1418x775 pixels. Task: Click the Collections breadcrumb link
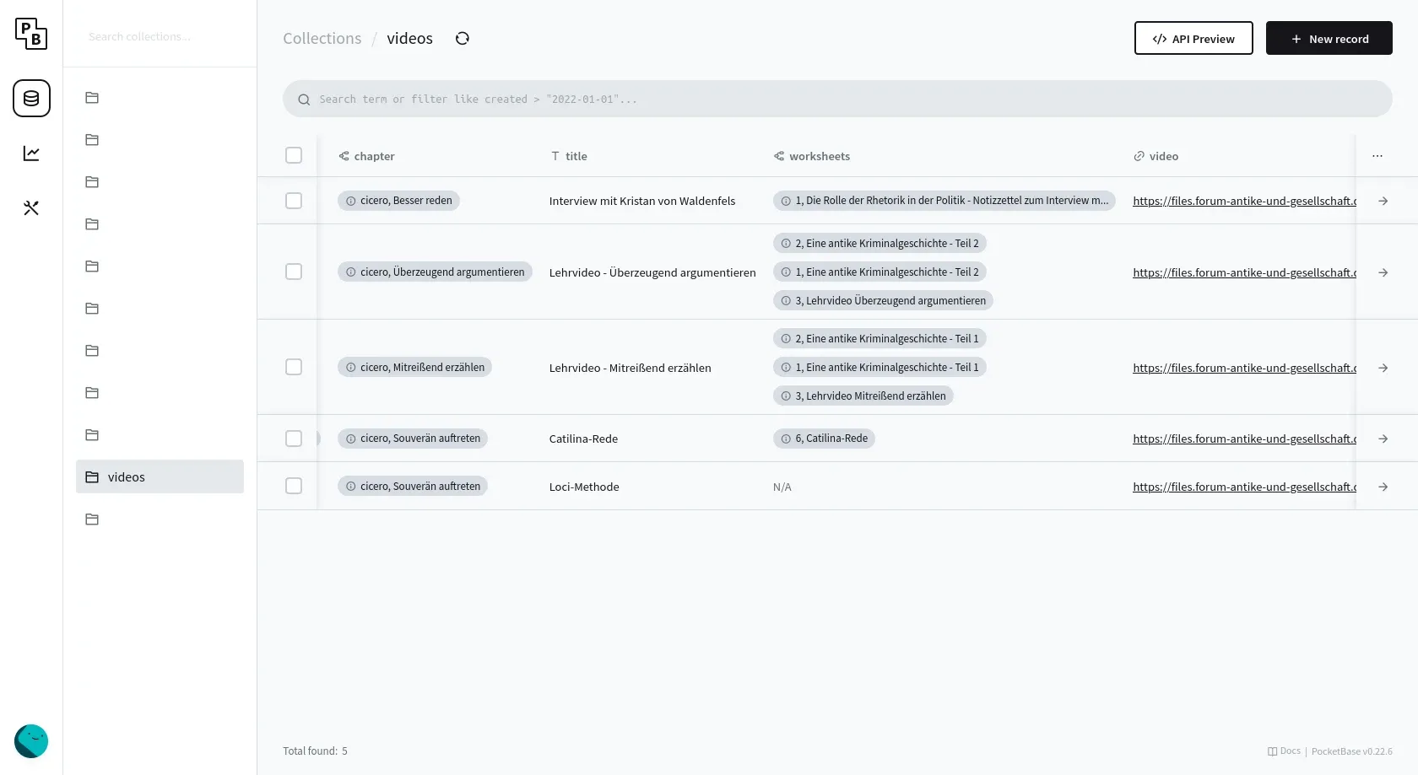[x=322, y=38]
